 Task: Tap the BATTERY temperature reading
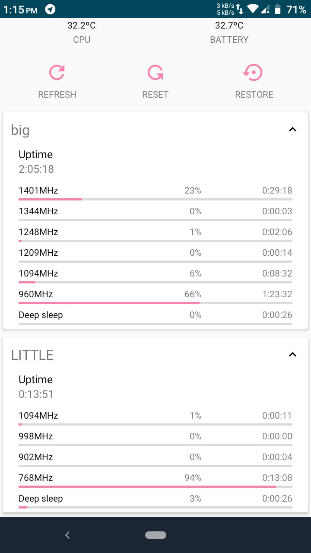click(229, 25)
